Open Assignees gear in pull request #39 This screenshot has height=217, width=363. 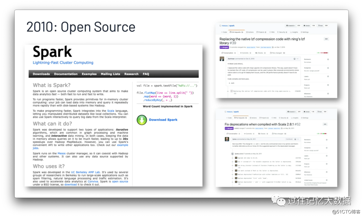click(x=328, y=68)
